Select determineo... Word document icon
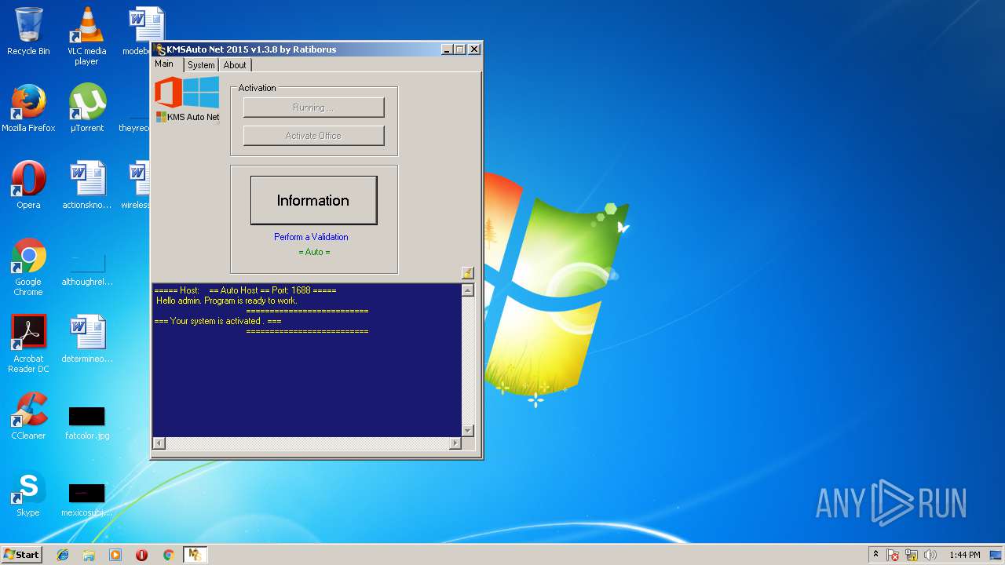 (86, 339)
